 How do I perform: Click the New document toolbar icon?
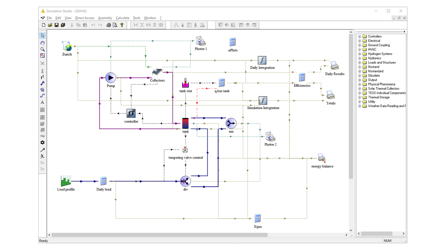point(44,25)
